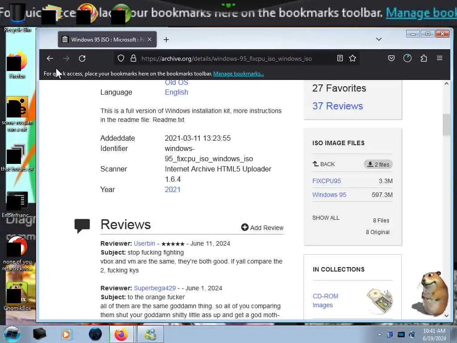This screenshot has height=343, width=457.
Task: Open the Windows Start orb
Action: (12, 334)
